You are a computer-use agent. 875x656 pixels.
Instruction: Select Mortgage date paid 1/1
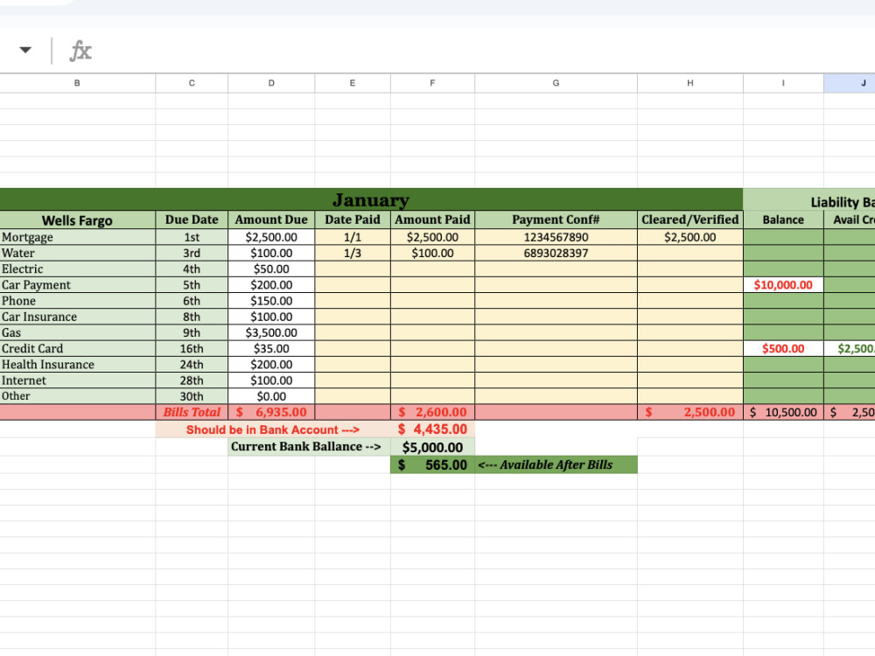353,237
